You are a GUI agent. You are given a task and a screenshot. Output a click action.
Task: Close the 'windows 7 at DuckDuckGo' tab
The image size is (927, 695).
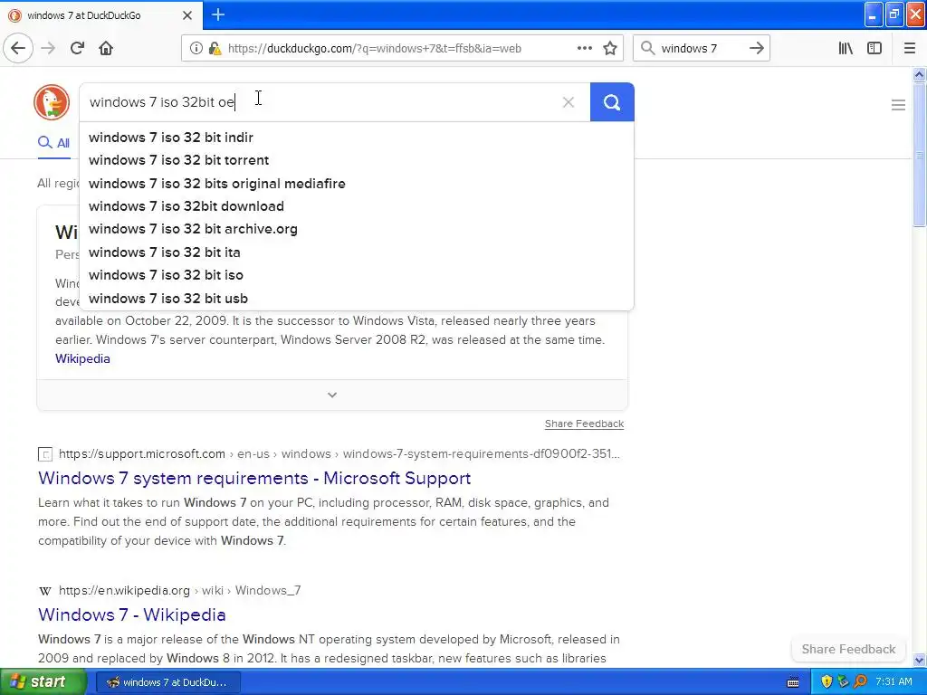[x=187, y=15]
